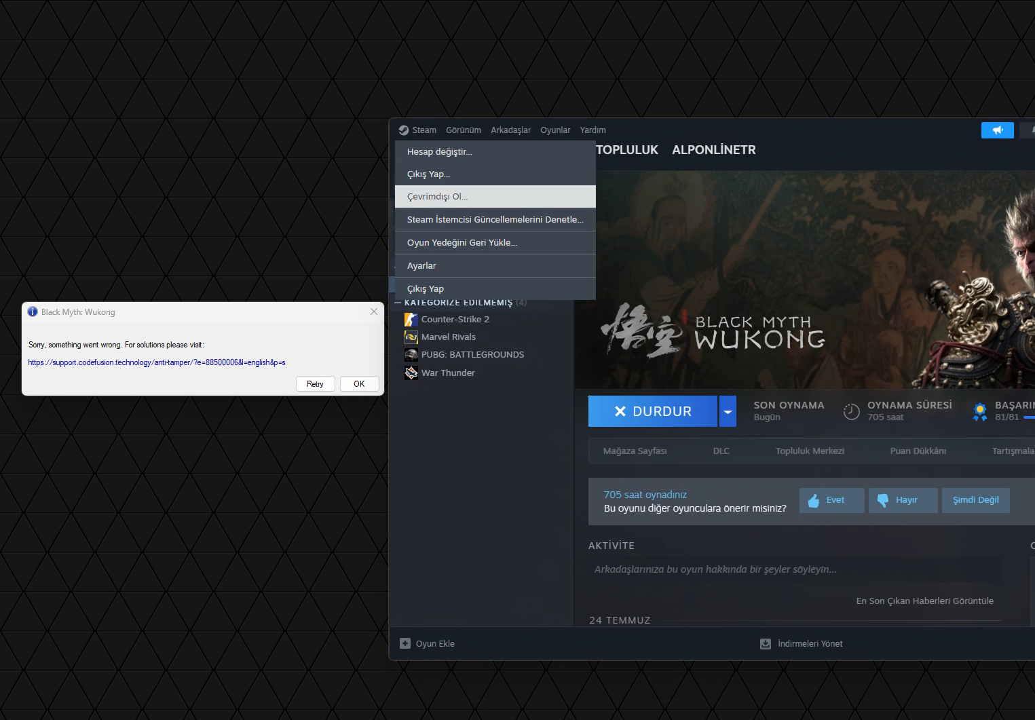Open Mağaza Sayfası link
The height and width of the screenshot is (720, 1035).
click(x=635, y=451)
